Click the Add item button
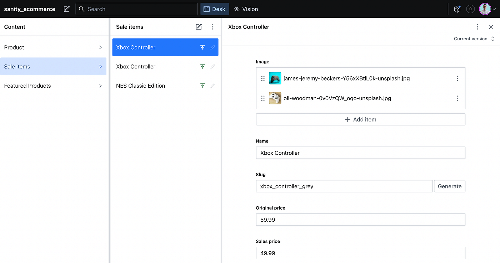 [360, 119]
